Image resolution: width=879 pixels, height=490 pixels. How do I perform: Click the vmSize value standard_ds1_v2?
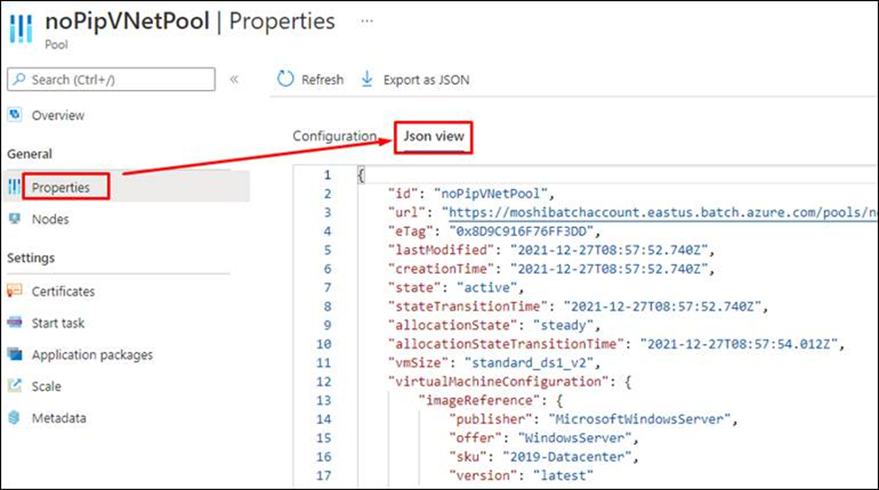[528, 363]
